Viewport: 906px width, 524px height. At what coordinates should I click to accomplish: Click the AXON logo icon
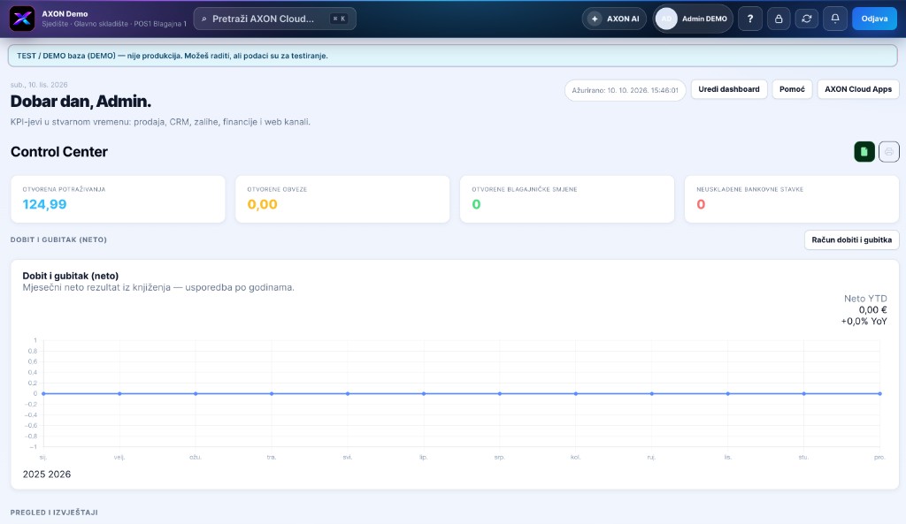(x=22, y=19)
